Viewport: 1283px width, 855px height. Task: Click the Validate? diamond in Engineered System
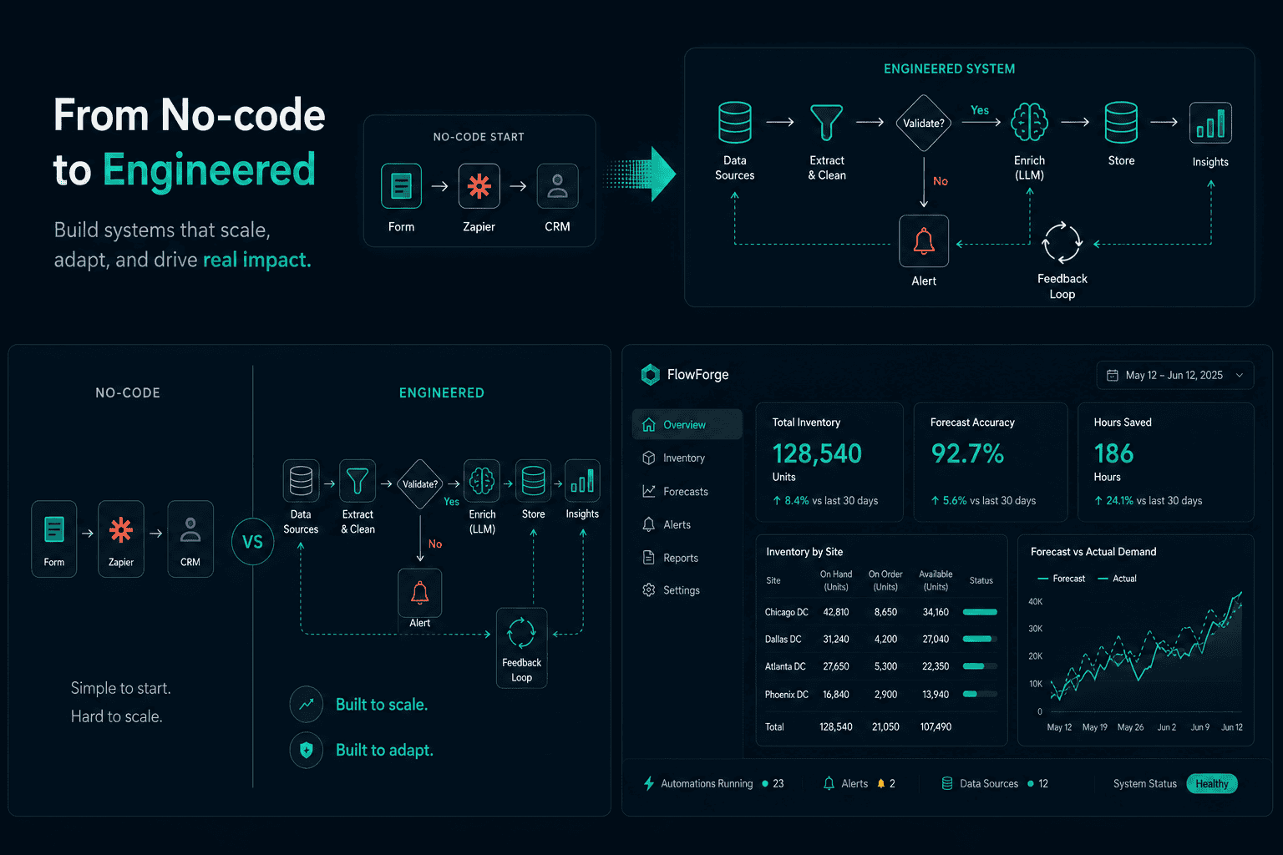point(923,123)
